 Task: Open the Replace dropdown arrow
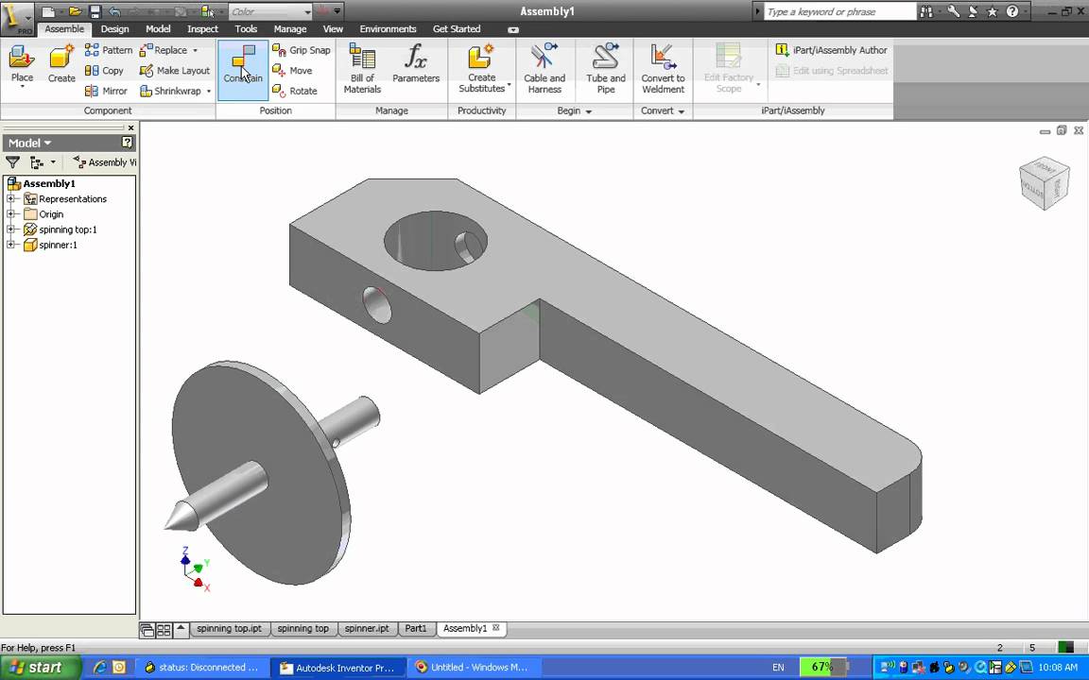(x=195, y=50)
